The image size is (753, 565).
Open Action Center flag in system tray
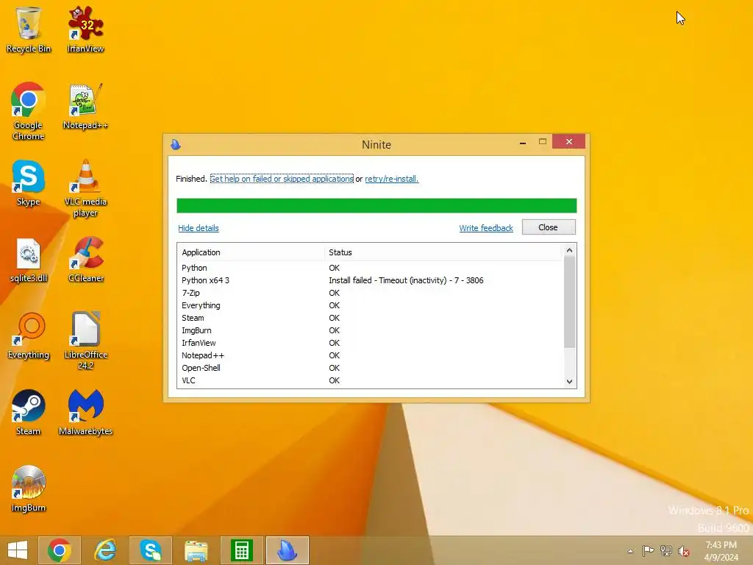point(648,550)
